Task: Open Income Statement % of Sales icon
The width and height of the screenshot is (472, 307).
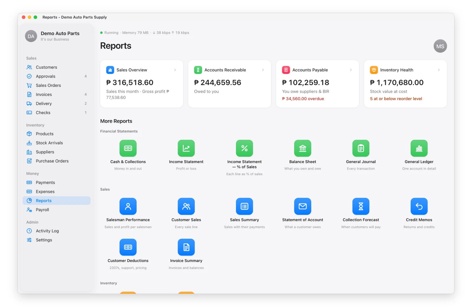Action: point(245,148)
